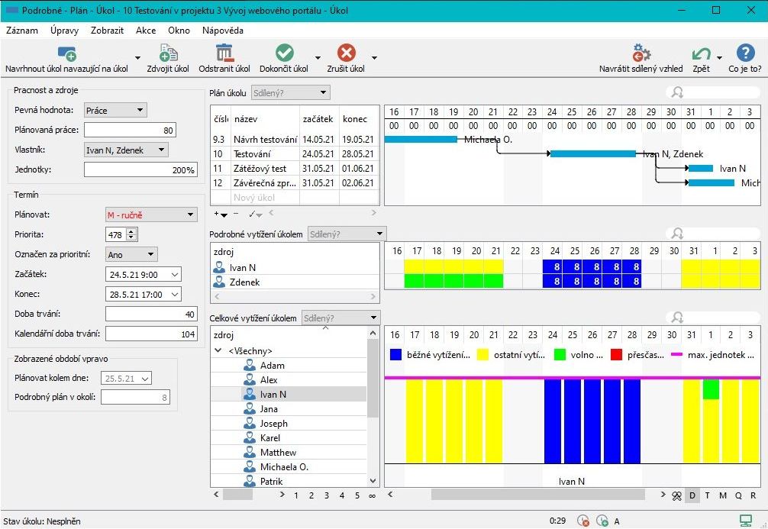This screenshot has height=529, width=768.
Task: Click the Odstranit úkol trash icon
Action: [x=224, y=53]
